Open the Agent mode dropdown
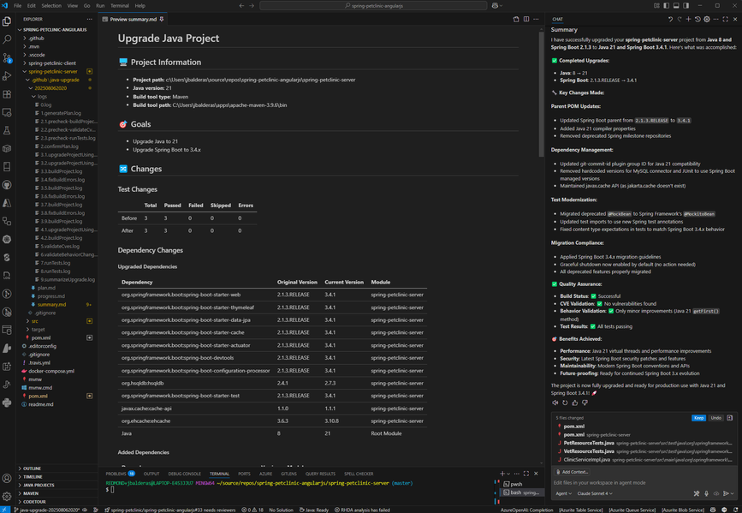Screen dimensions: 742x513 tap(563, 493)
